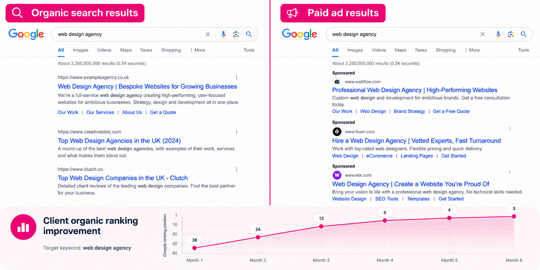Click 'About Us' sitelink
The width and height of the screenshot is (540, 270).
[x=132, y=112]
